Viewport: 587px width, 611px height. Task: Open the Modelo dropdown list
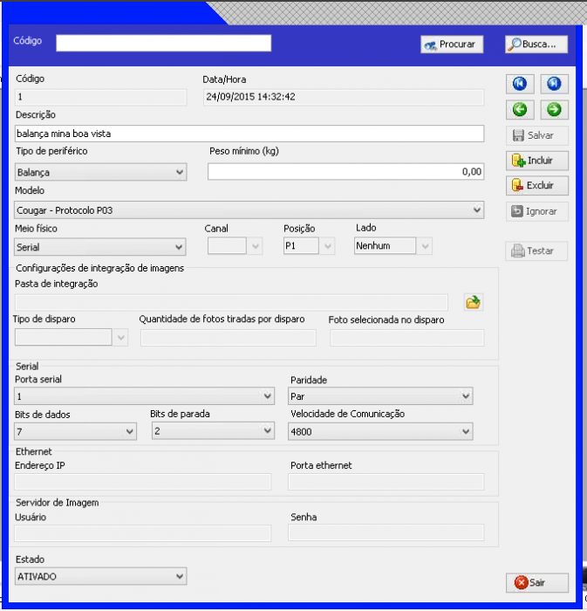[249, 210]
